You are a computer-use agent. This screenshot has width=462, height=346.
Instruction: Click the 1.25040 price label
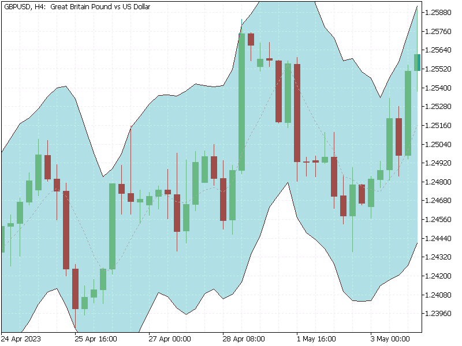point(438,144)
